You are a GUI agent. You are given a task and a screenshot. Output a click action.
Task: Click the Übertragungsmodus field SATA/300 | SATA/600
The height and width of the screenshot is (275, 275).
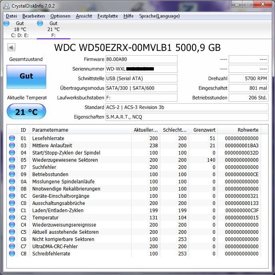(x=141, y=88)
